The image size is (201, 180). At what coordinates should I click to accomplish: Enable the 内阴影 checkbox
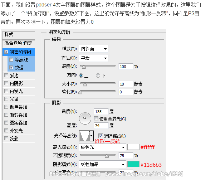pyautogui.click(x=6, y=83)
